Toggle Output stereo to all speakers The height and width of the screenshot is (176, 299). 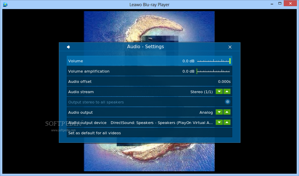click(227, 102)
